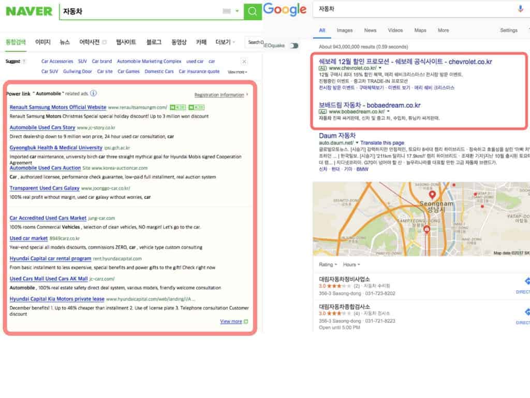This screenshot has height=398, width=530.
Task: Open the keyboard input icon in Naver search
Action: 227,11
